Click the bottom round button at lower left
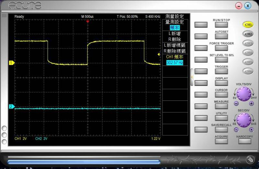Screen dimensions: 259x169 (4, 142)
